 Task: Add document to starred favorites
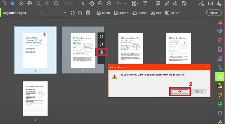point(12,3)
